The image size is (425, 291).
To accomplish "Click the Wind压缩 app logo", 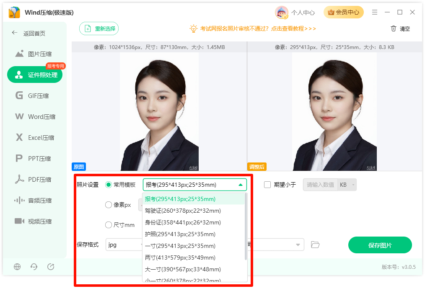I will coord(14,13).
